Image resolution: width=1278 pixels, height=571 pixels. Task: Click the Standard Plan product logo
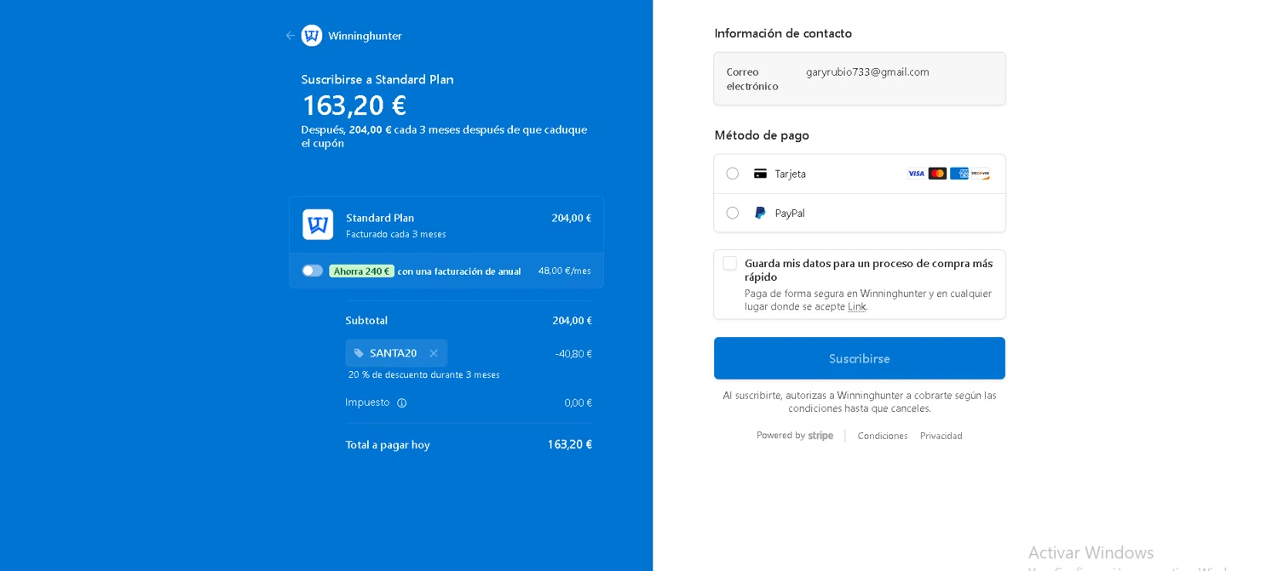click(318, 225)
